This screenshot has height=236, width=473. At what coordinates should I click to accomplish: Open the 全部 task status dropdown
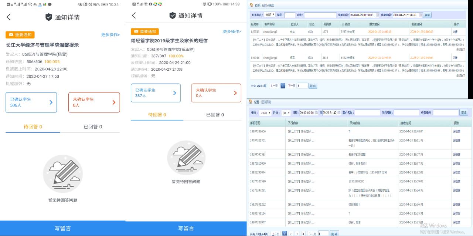tap(269, 15)
